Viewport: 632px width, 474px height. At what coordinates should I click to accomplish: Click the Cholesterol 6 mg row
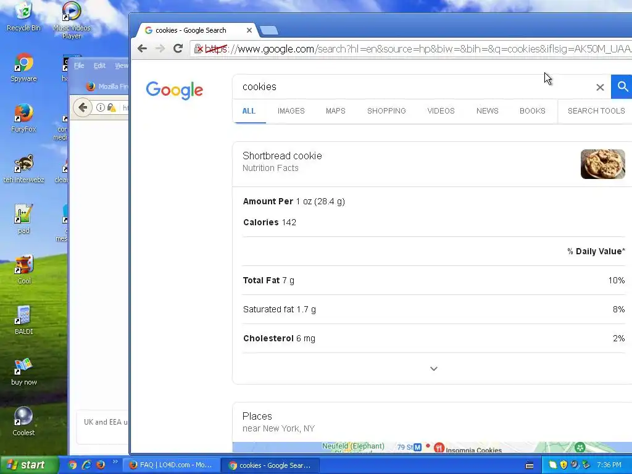tap(434, 339)
